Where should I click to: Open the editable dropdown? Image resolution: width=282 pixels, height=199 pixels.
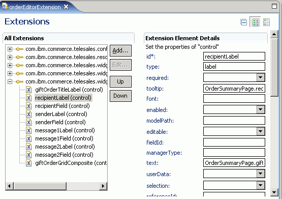click(x=261, y=131)
